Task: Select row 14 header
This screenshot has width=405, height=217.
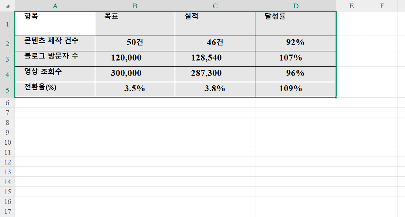Action: coord(7,181)
